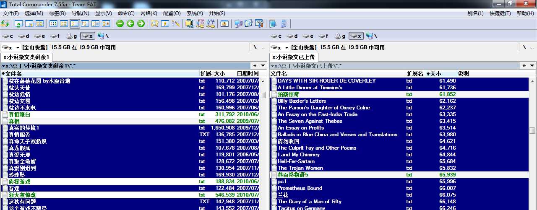Open the 配置(O) menu
The width and height of the screenshot is (537, 210).
point(172,13)
